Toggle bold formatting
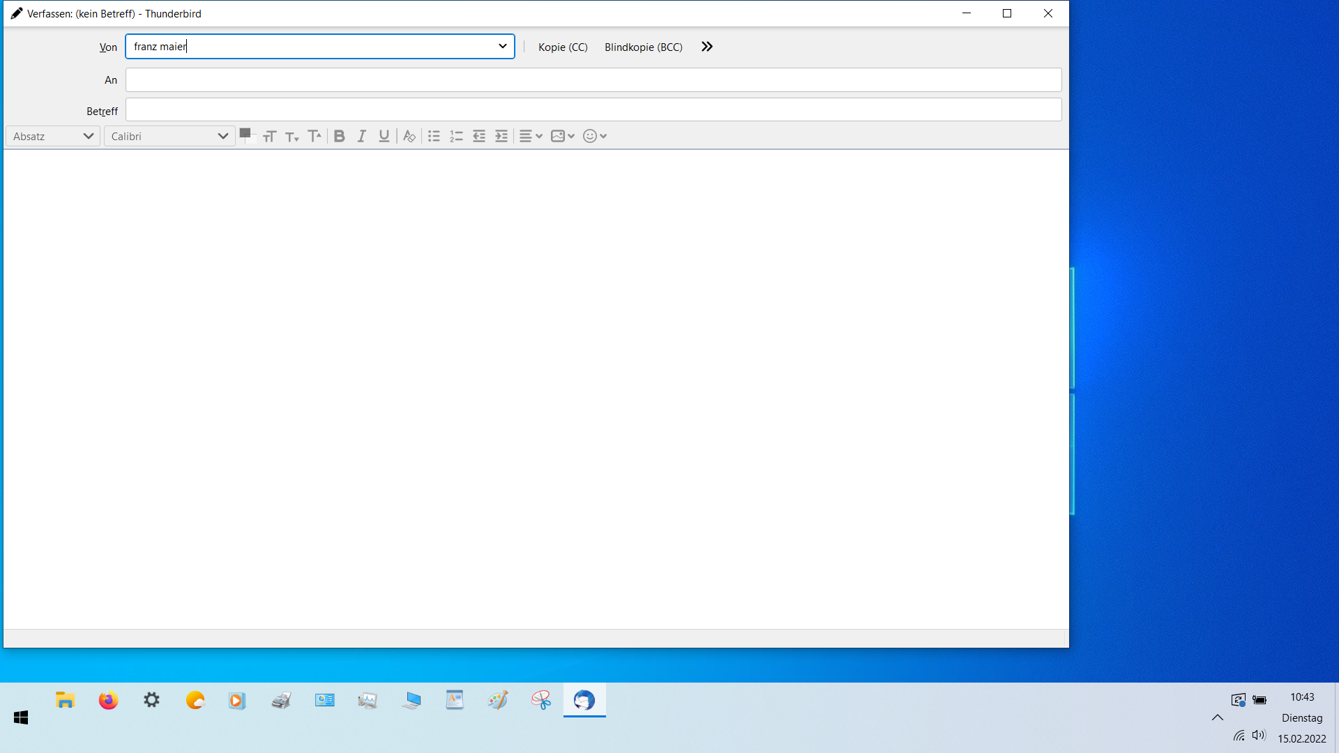This screenshot has width=1339, height=753. pos(340,137)
